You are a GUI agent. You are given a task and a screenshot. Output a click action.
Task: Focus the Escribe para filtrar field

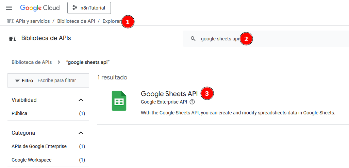point(57,80)
